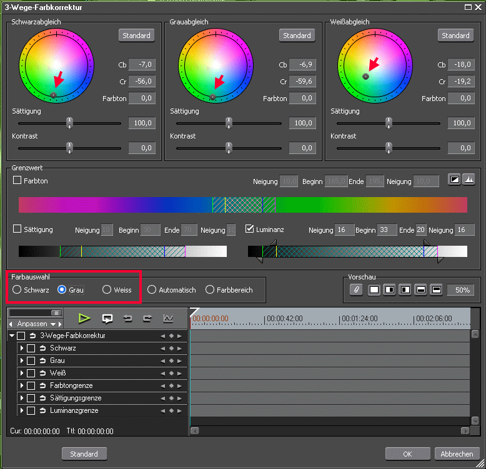Open the keyframe curve graph icon

[x=168, y=318]
